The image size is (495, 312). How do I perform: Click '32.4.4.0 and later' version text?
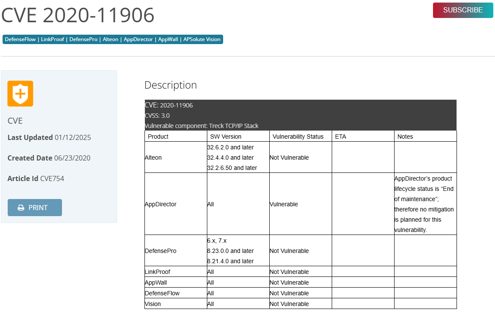230,157
